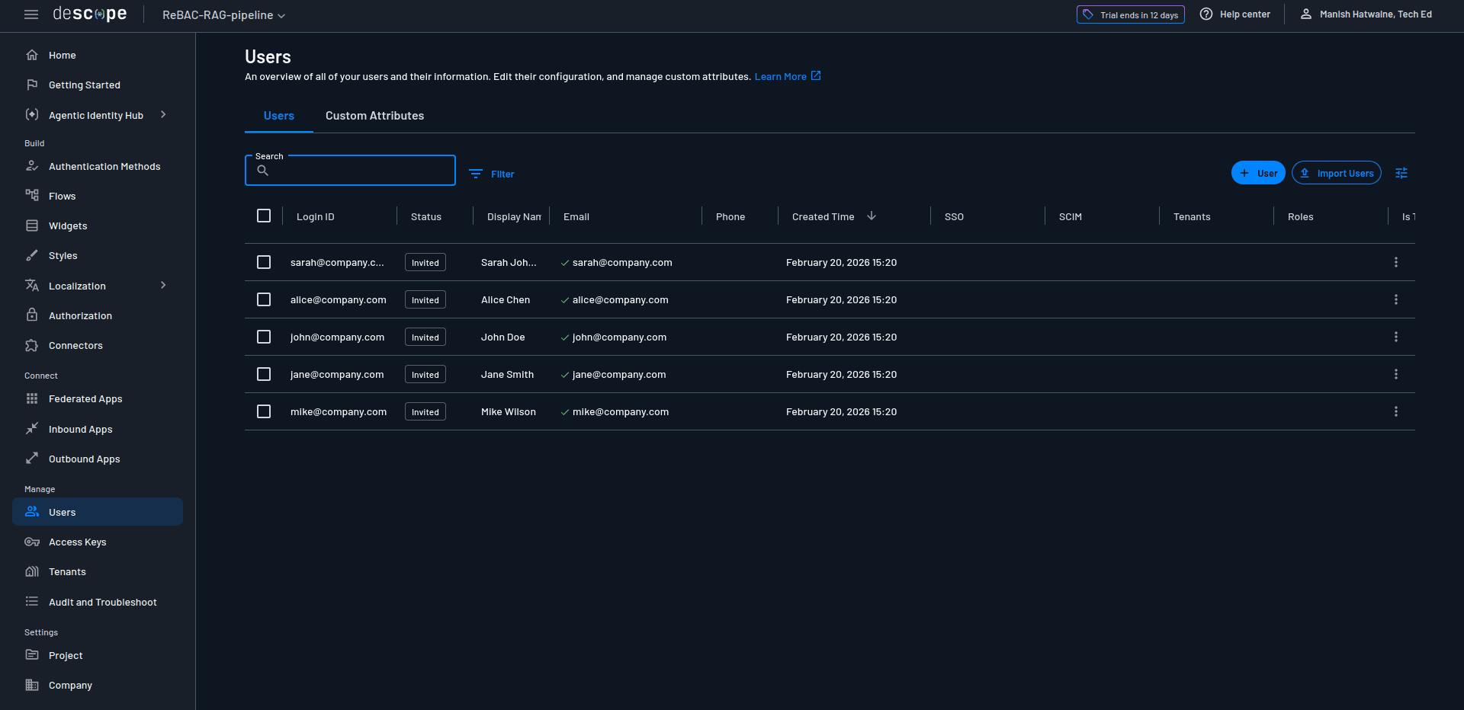This screenshot has width=1464, height=710.
Task: Expand the Localization sidebar item
Action: tap(162, 285)
